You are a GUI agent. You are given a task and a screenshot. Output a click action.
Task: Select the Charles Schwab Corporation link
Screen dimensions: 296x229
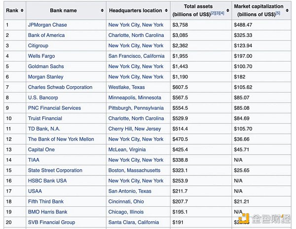tap(60, 87)
